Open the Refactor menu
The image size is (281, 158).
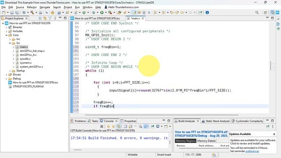[x=32, y=7]
